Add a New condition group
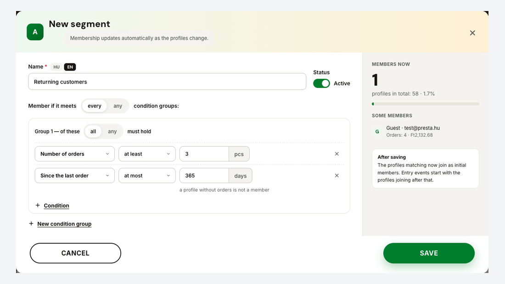505x284 pixels. (60, 224)
